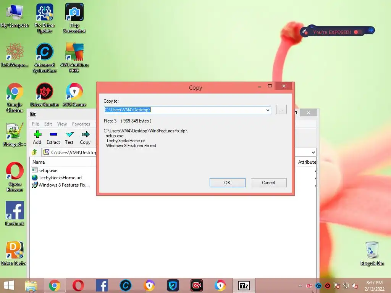Click arrow on You're EXPOSED! widget
Image resolution: width=391 pixels, height=293 pixels.
click(x=371, y=31)
